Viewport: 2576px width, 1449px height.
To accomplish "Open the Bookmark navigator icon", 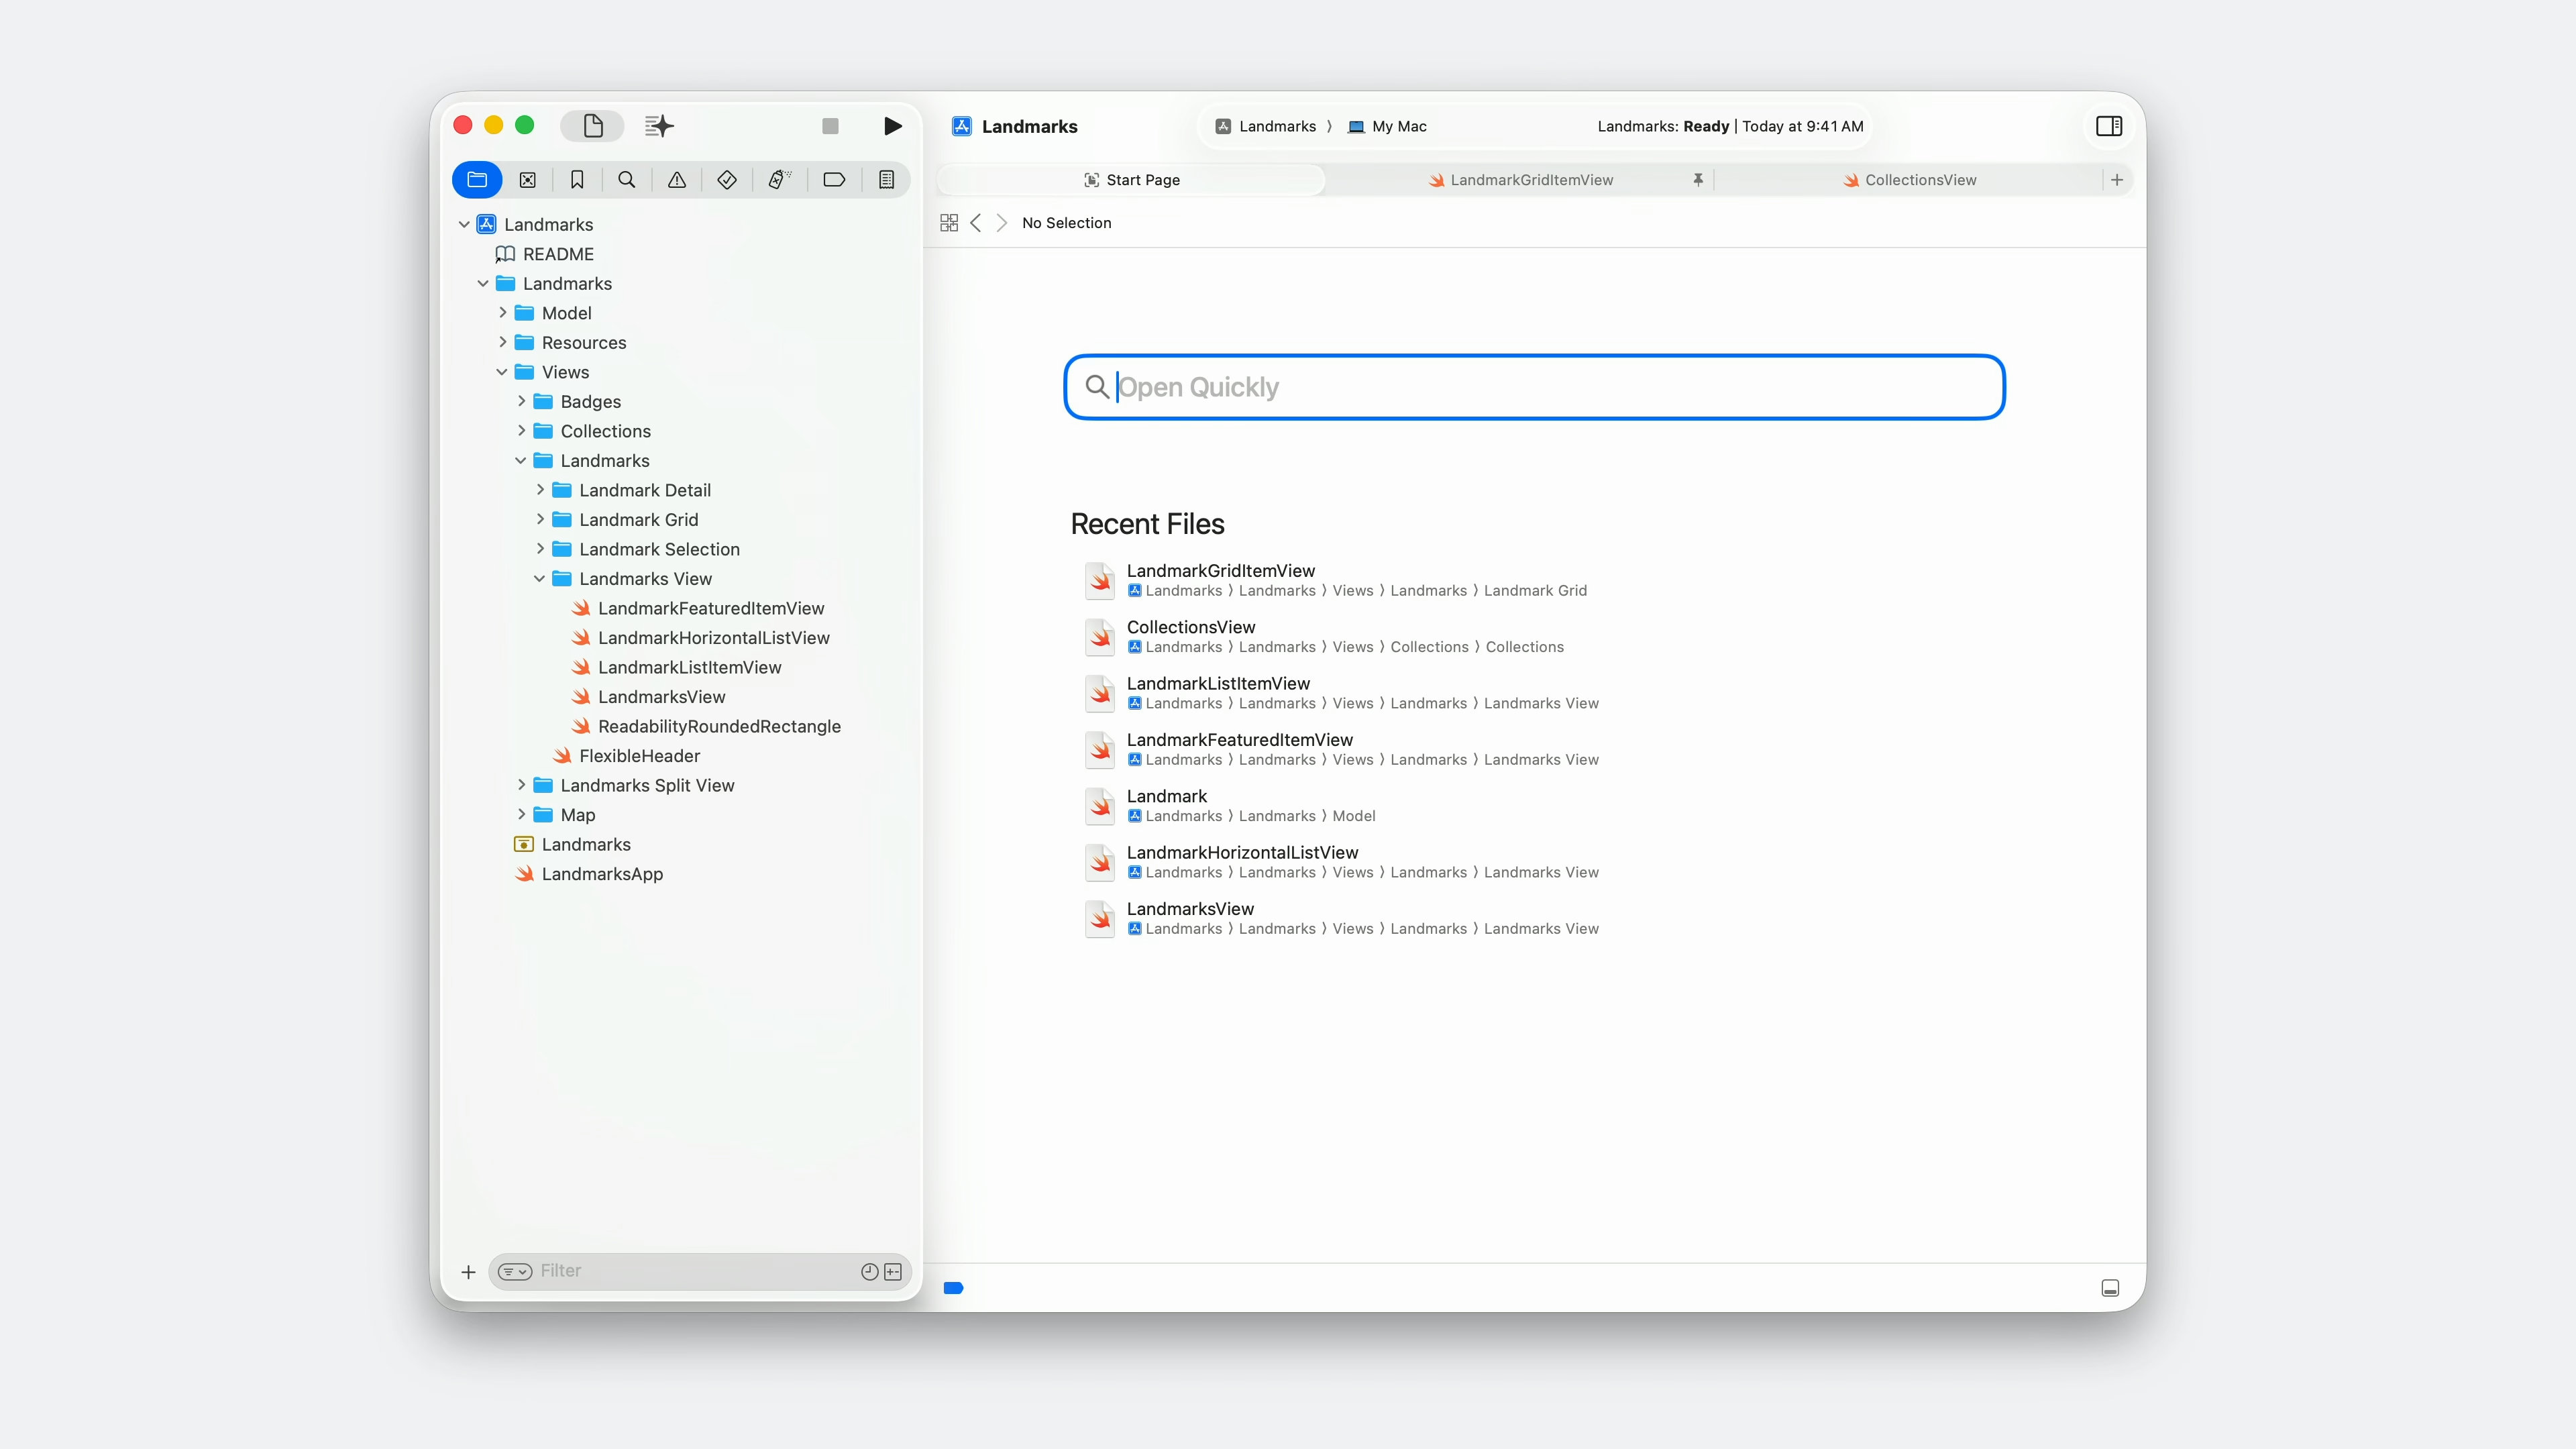I will (577, 180).
